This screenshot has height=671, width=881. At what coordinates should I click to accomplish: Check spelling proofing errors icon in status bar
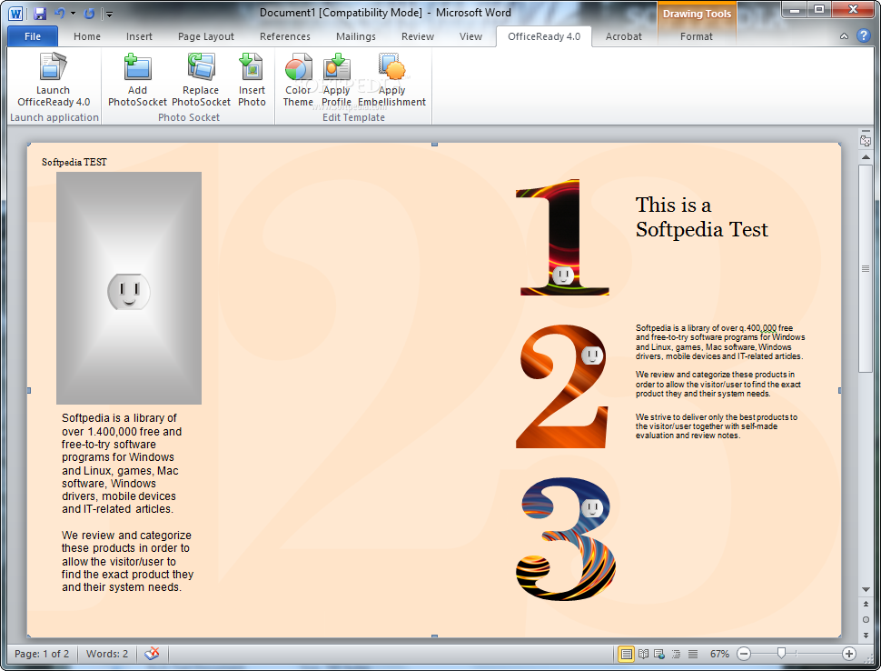click(152, 654)
